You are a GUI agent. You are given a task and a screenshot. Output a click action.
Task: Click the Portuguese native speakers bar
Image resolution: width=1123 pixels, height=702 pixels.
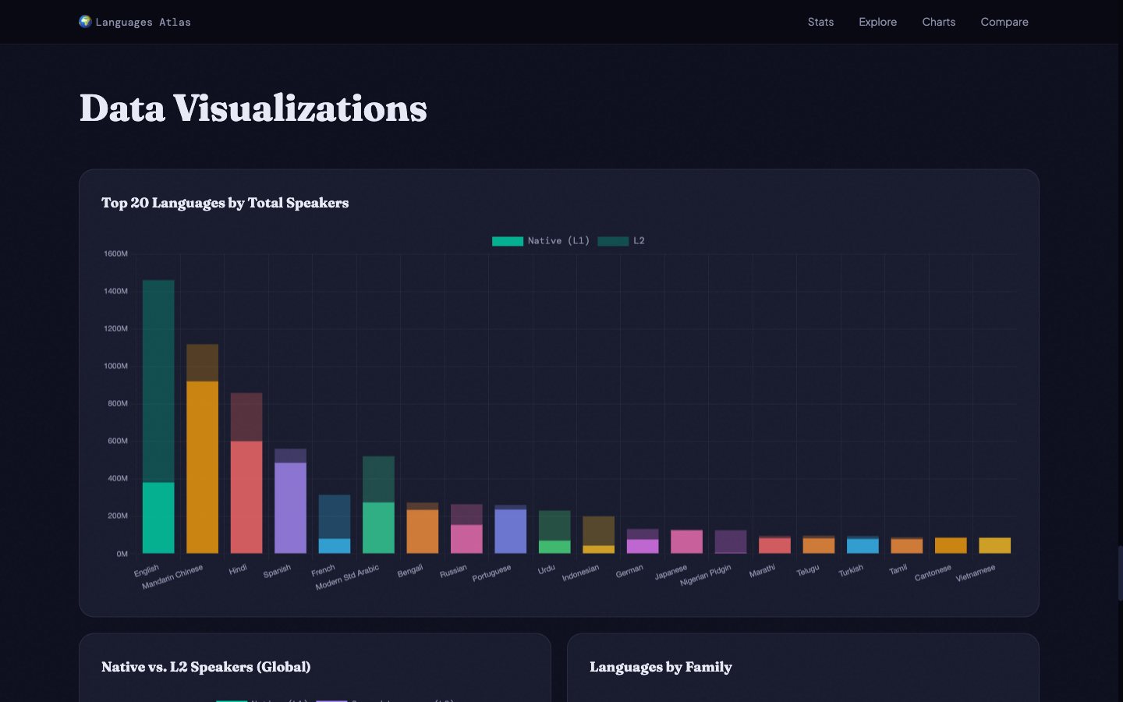tap(511, 532)
